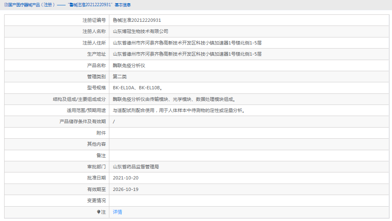
Task: Click the 注册人住所 address value
Action: tap(187, 43)
